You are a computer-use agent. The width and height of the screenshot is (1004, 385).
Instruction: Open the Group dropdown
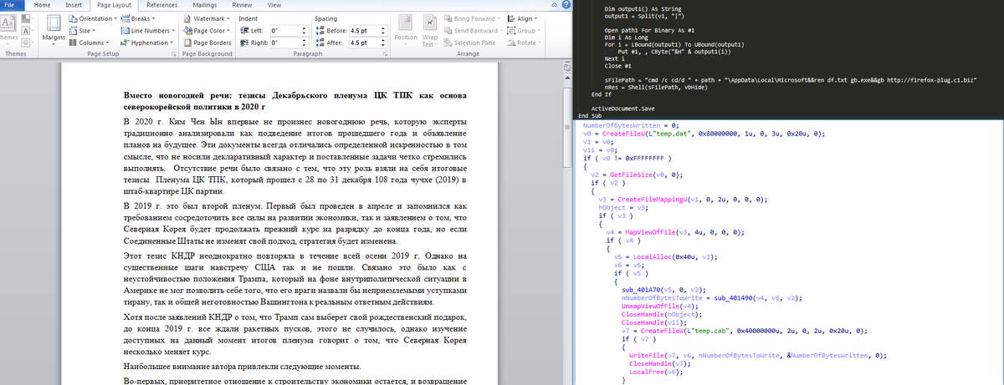pos(525,30)
